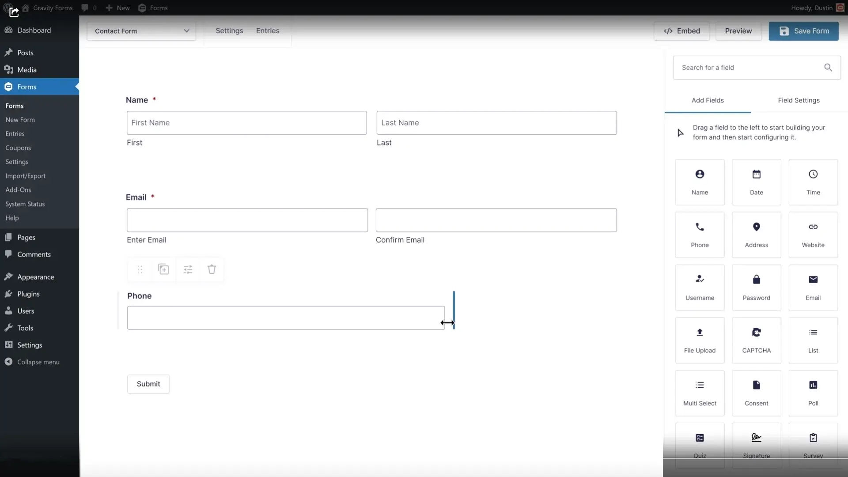Click the Consent field icon in sidebar
Image resolution: width=848 pixels, height=477 pixels.
pos(757,393)
